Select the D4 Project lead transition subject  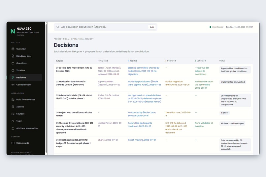[x=74, y=114]
